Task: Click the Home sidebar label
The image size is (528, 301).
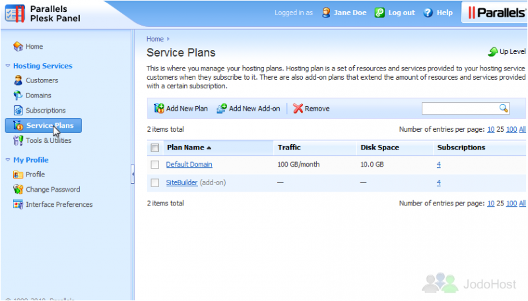Action: 34,46
